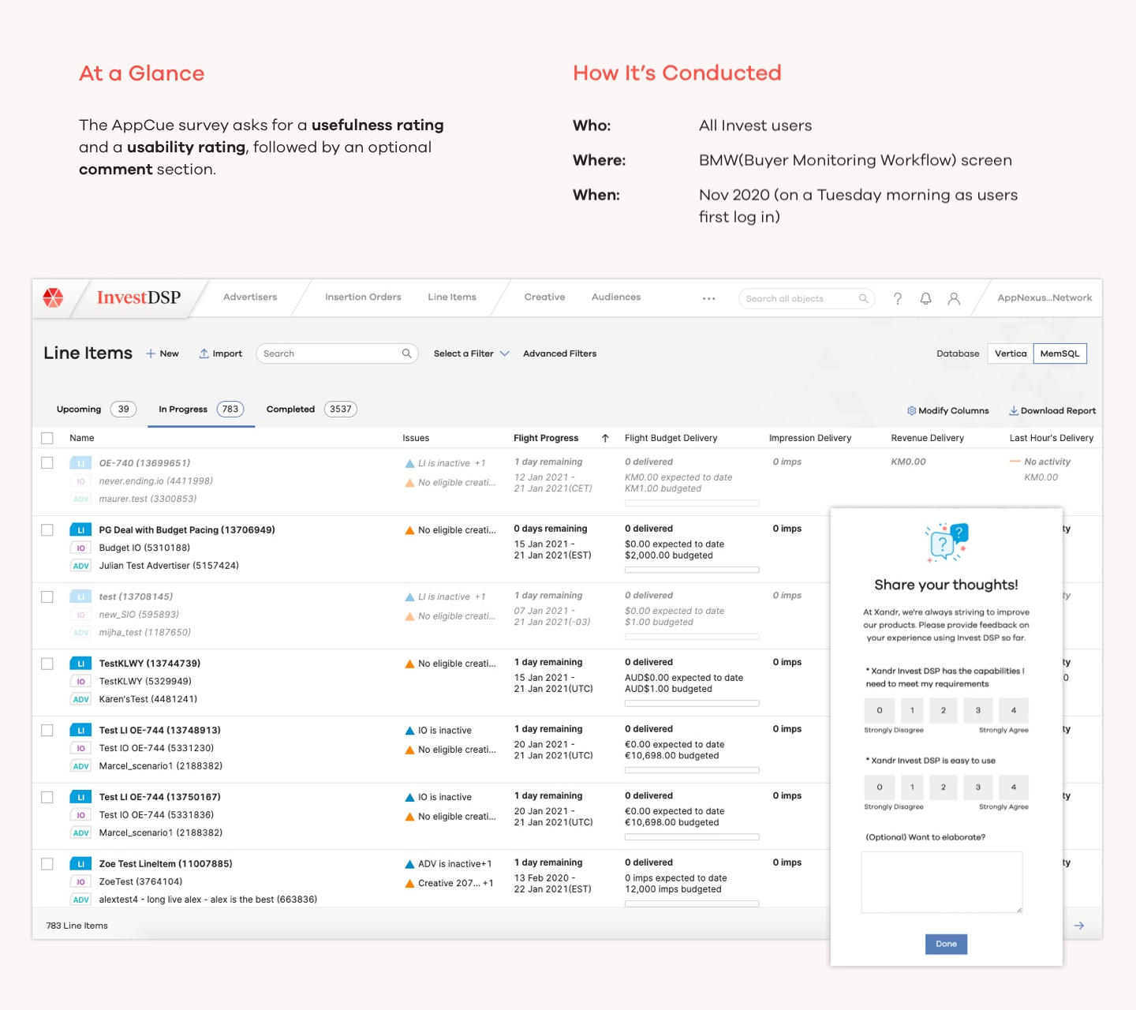Select the TestKLWY line item checkbox
The width and height of the screenshot is (1136, 1010).
[x=47, y=664]
